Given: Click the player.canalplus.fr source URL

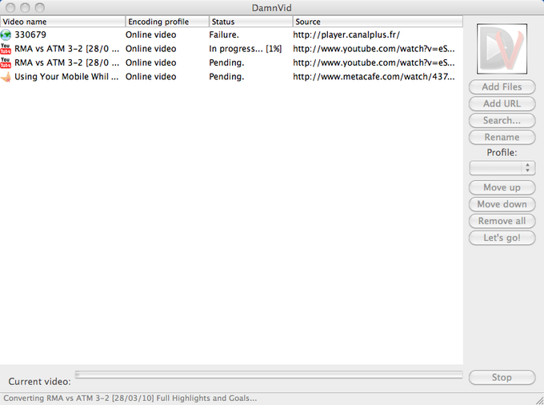Looking at the screenshot, I should pos(346,34).
